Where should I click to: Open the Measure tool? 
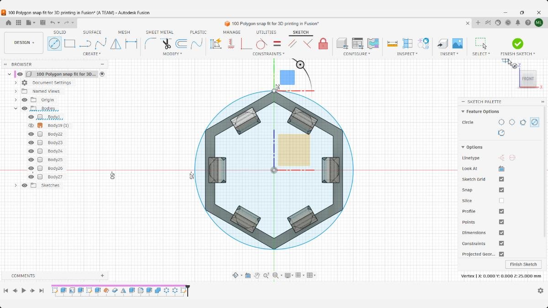pos(392,44)
